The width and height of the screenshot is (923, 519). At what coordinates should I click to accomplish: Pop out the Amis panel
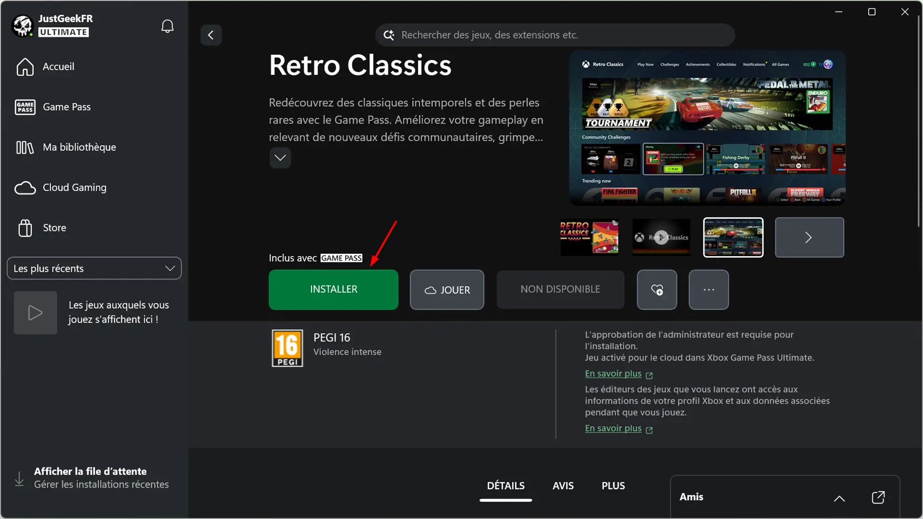(x=878, y=497)
